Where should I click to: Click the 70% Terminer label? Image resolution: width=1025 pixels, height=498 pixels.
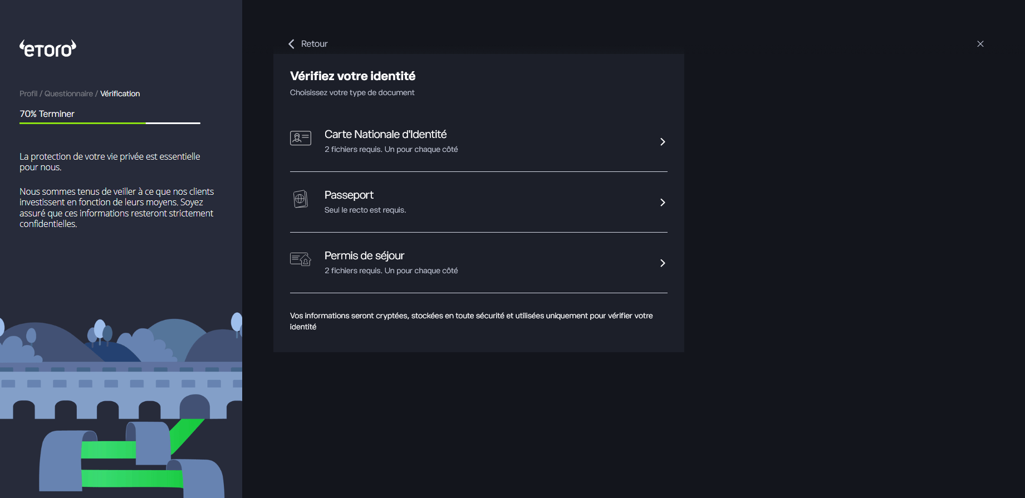coord(47,114)
